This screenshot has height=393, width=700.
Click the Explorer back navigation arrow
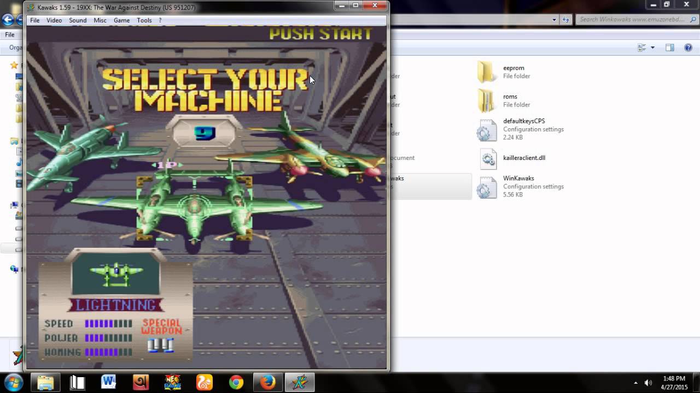[7, 20]
